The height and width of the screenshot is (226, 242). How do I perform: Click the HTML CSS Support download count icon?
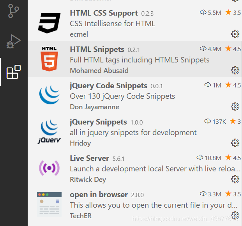coord(203,12)
